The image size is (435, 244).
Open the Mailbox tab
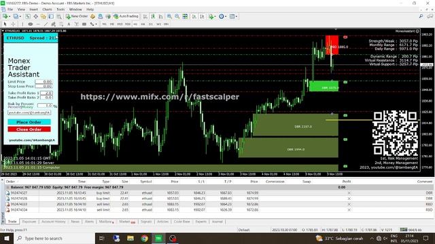[106, 222]
